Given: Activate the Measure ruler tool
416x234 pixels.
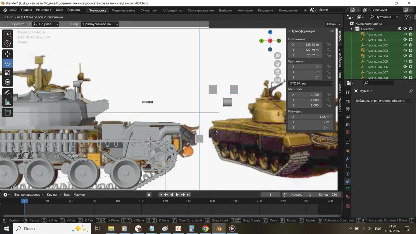Looking at the screenshot, I should 7,102.
